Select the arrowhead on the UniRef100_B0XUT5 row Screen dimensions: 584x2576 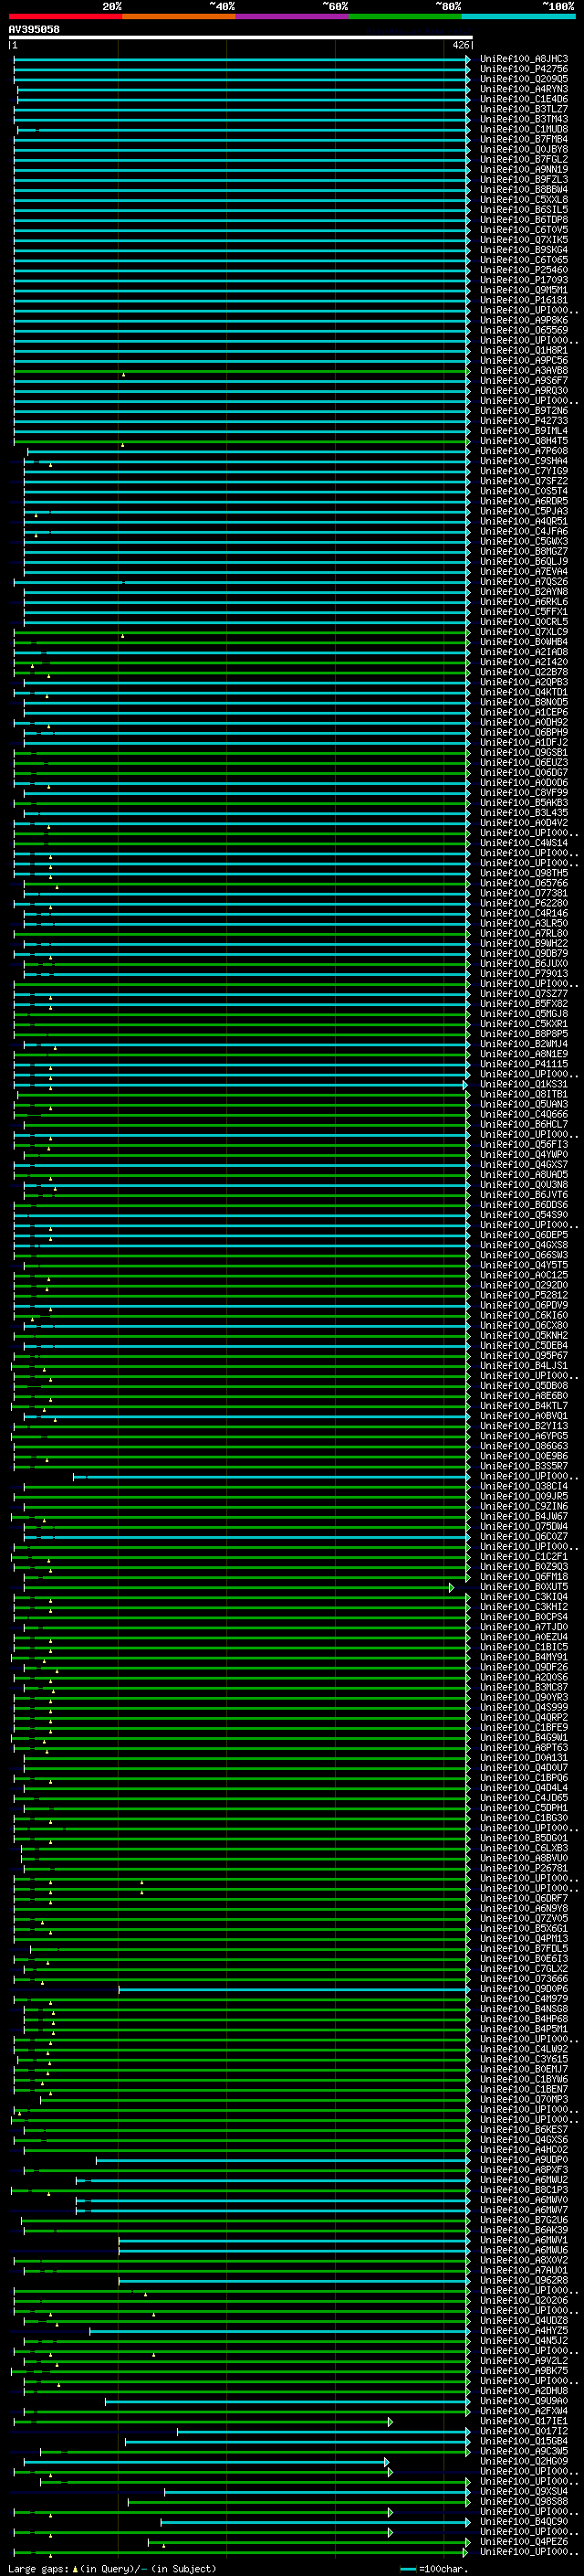(451, 1587)
